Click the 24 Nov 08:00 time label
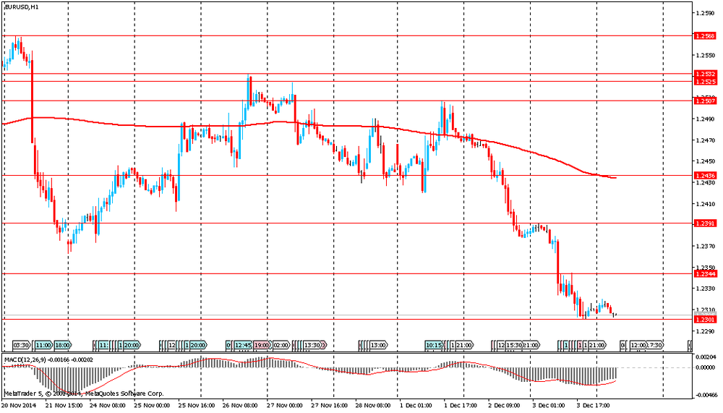Screen dimensions: 723x413 [108, 406]
